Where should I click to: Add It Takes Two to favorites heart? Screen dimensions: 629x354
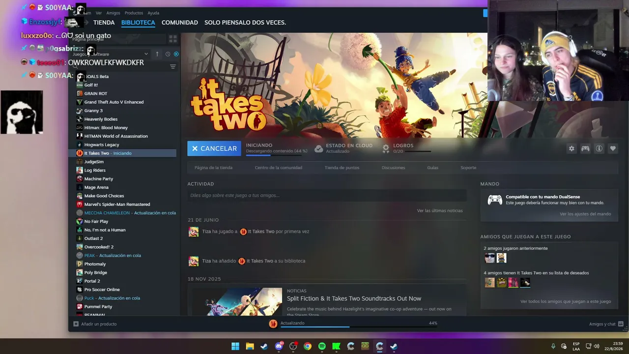click(x=613, y=148)
